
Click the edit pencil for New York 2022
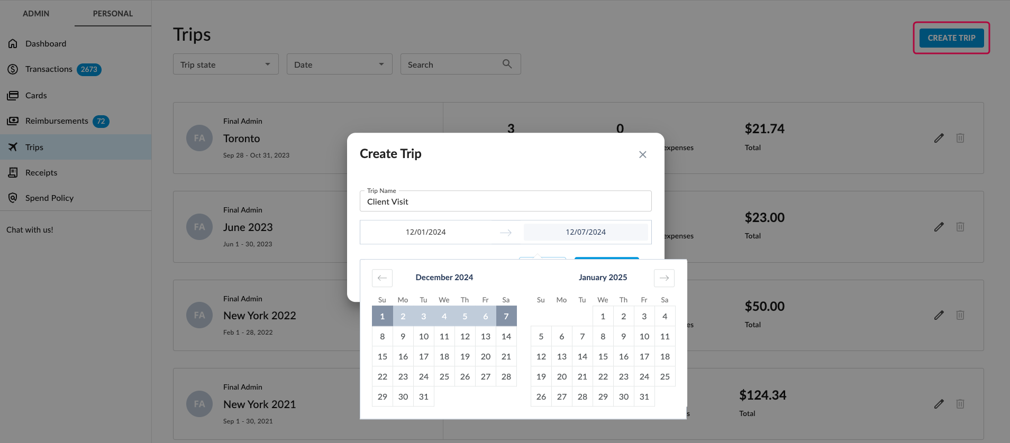[x=939, y=315]
